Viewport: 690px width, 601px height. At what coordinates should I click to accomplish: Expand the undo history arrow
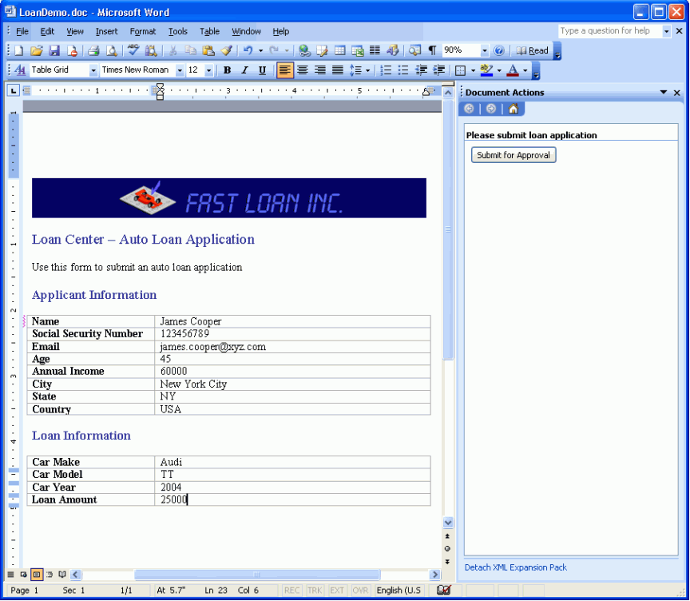pos(260,51)
